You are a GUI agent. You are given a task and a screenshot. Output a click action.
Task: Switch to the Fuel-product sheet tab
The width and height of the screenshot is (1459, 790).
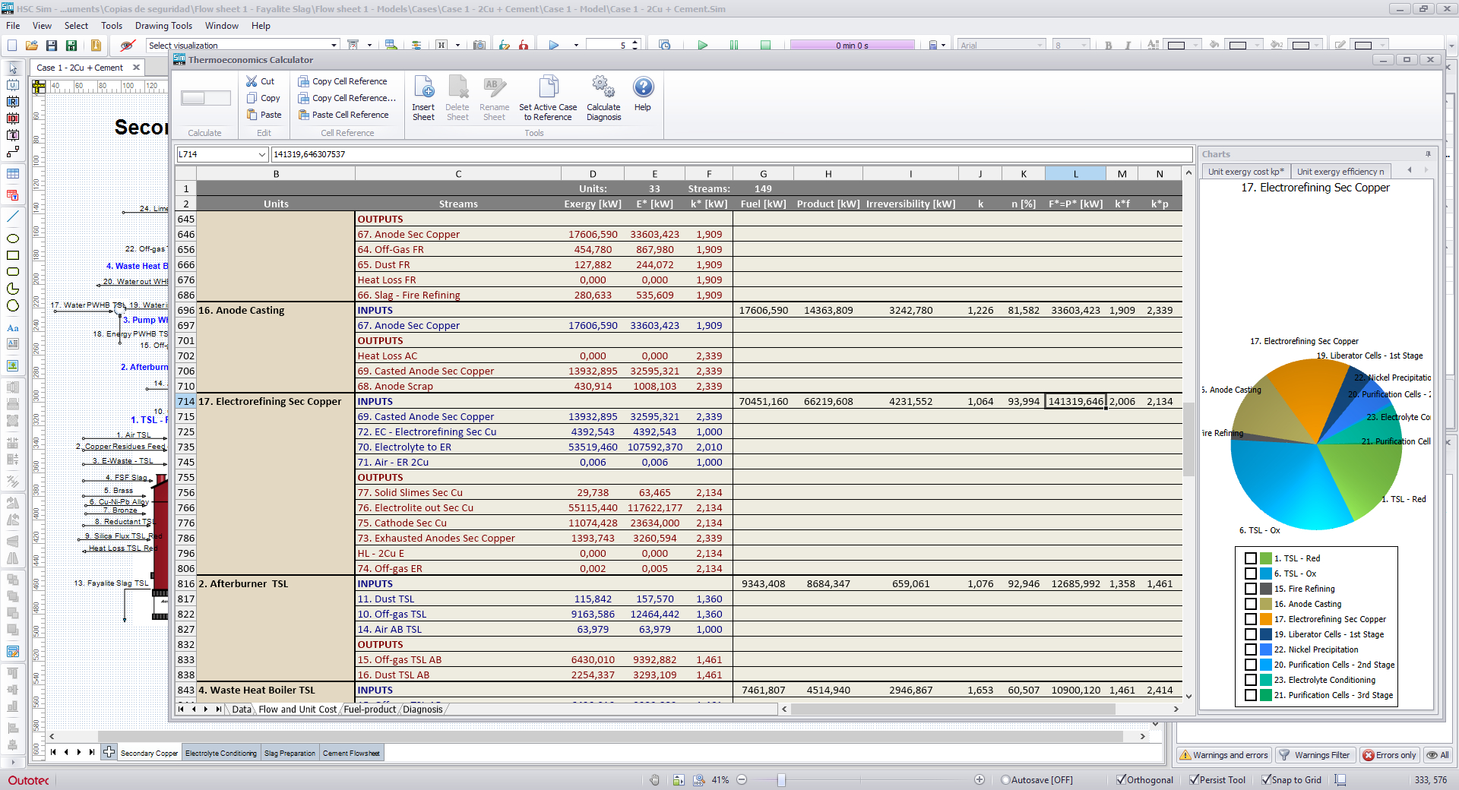click(x=370, y=709)
